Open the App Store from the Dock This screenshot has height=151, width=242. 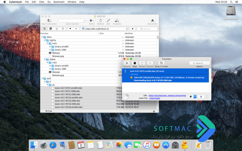pos(166,145)
